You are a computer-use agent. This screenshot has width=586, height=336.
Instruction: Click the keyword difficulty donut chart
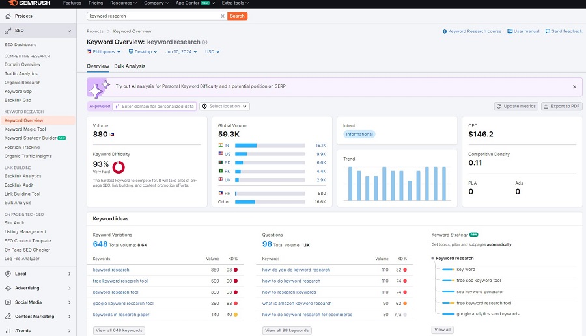point(119,167)
